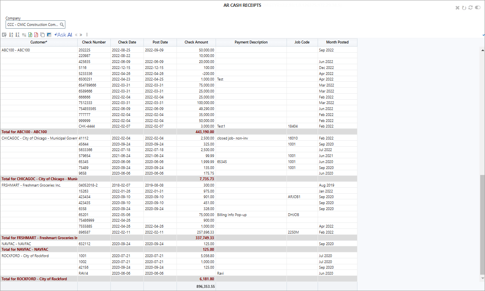Open the freeze columns tool
Image resolution: width=485 pixels, height=291 pixels.
point(24,35)
